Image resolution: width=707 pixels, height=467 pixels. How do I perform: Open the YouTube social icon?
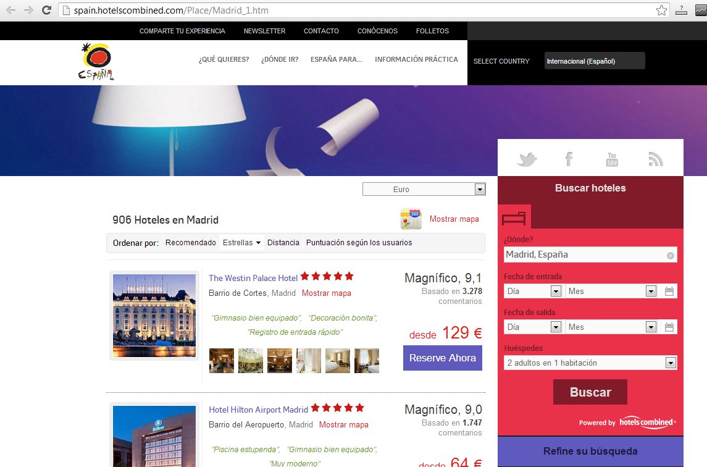(x=612, y=159)
